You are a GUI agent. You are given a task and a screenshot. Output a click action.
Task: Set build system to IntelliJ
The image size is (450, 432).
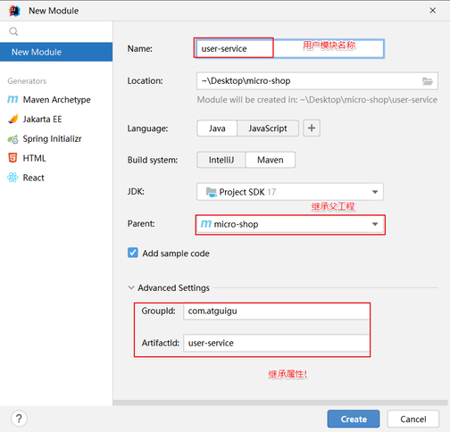(221, 160)
